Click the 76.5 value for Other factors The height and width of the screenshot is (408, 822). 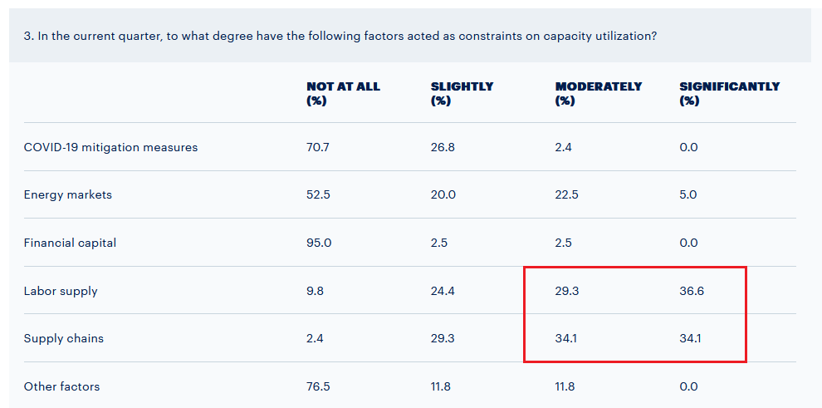[318, 387]
